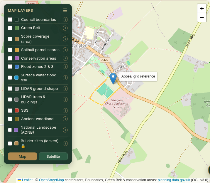Check the SSSI layer box
The height and width of the screenshot is (183, 210).
click(10, 110)
